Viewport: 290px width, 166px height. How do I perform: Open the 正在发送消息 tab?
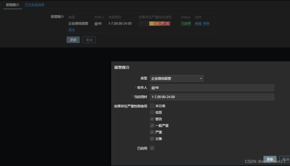(34, 5)
